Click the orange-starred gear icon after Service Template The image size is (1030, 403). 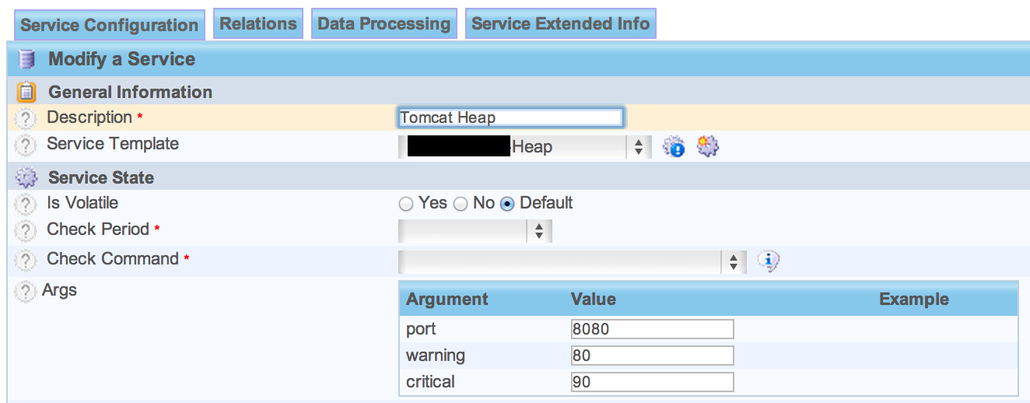tap(707, 145)
